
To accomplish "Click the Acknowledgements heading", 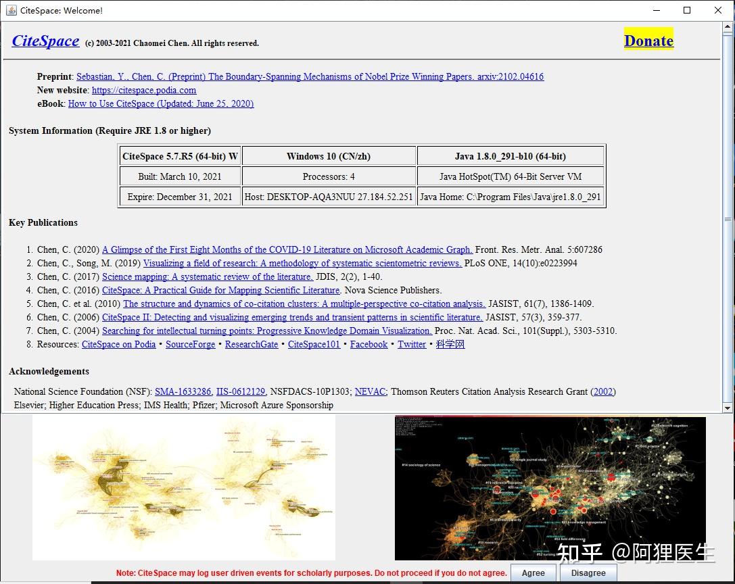I will point(49,372).
